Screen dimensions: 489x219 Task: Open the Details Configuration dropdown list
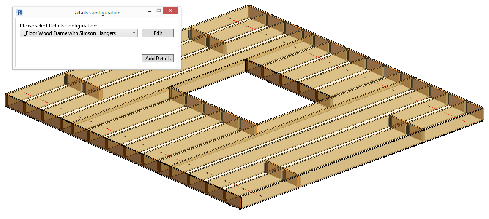pos(79,33)
